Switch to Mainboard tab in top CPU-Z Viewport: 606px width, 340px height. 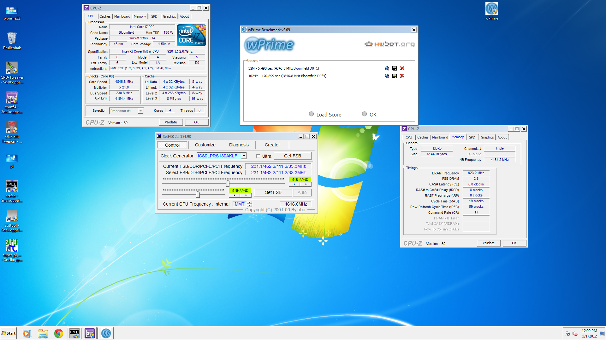[x=122, y=16]
